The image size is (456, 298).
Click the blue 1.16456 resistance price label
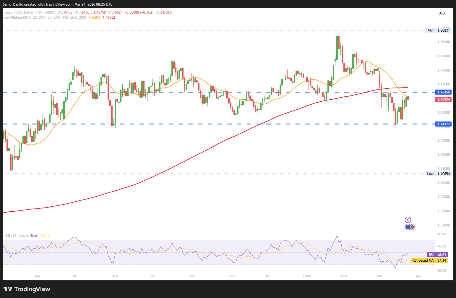[443, 92]
